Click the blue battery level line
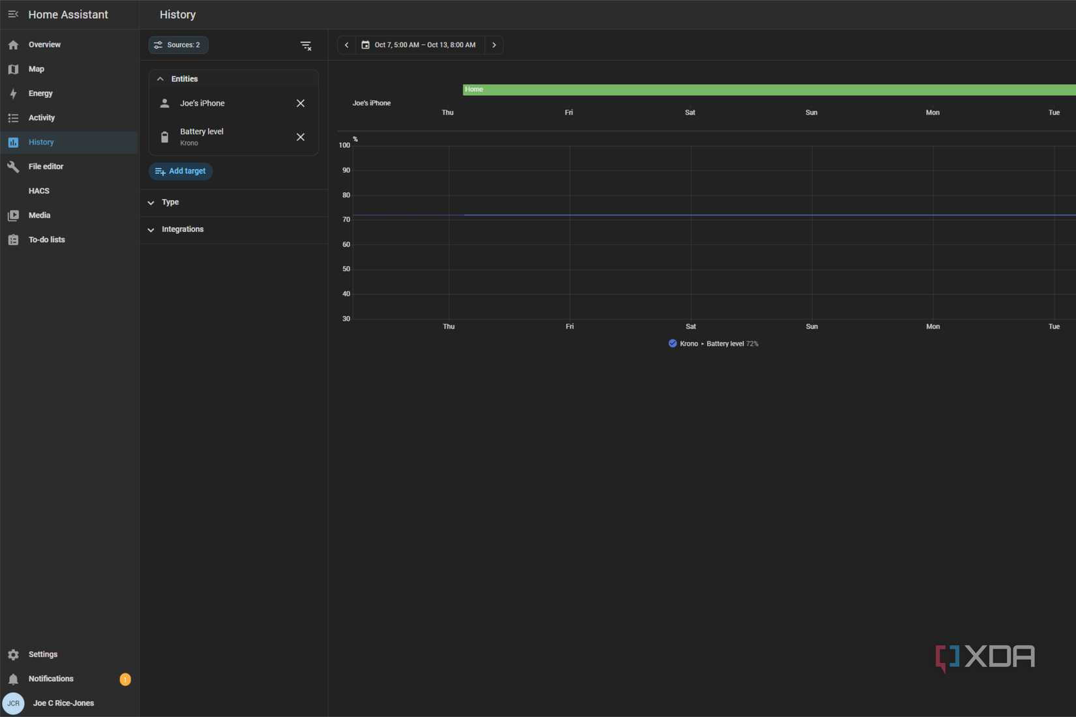1076x717 pixels. [x=714, y=215]
